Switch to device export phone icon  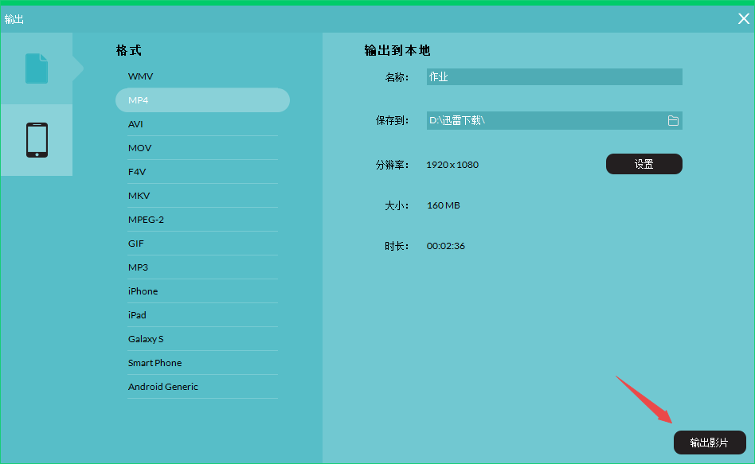[36, 140]
